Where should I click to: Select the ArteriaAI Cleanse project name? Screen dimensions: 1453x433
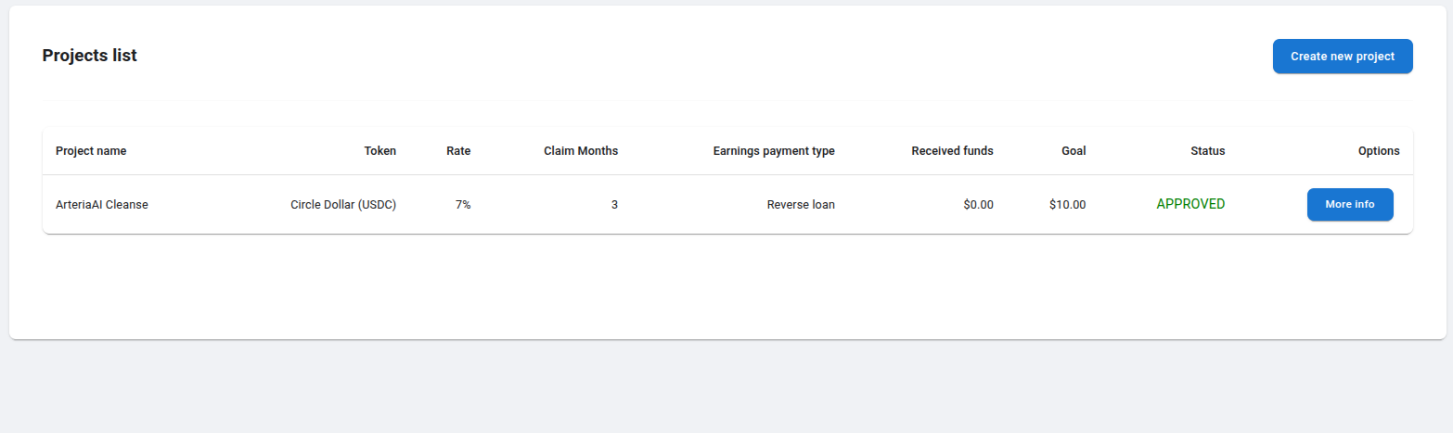tap(102, 205)
